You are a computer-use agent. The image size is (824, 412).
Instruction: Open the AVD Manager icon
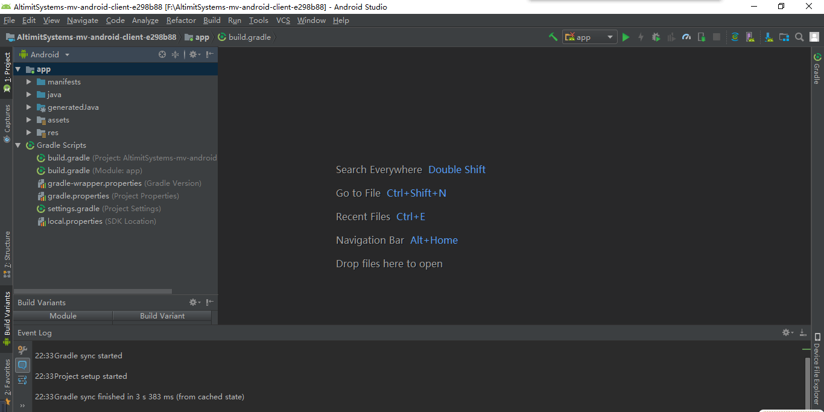(x=750, y=37)
